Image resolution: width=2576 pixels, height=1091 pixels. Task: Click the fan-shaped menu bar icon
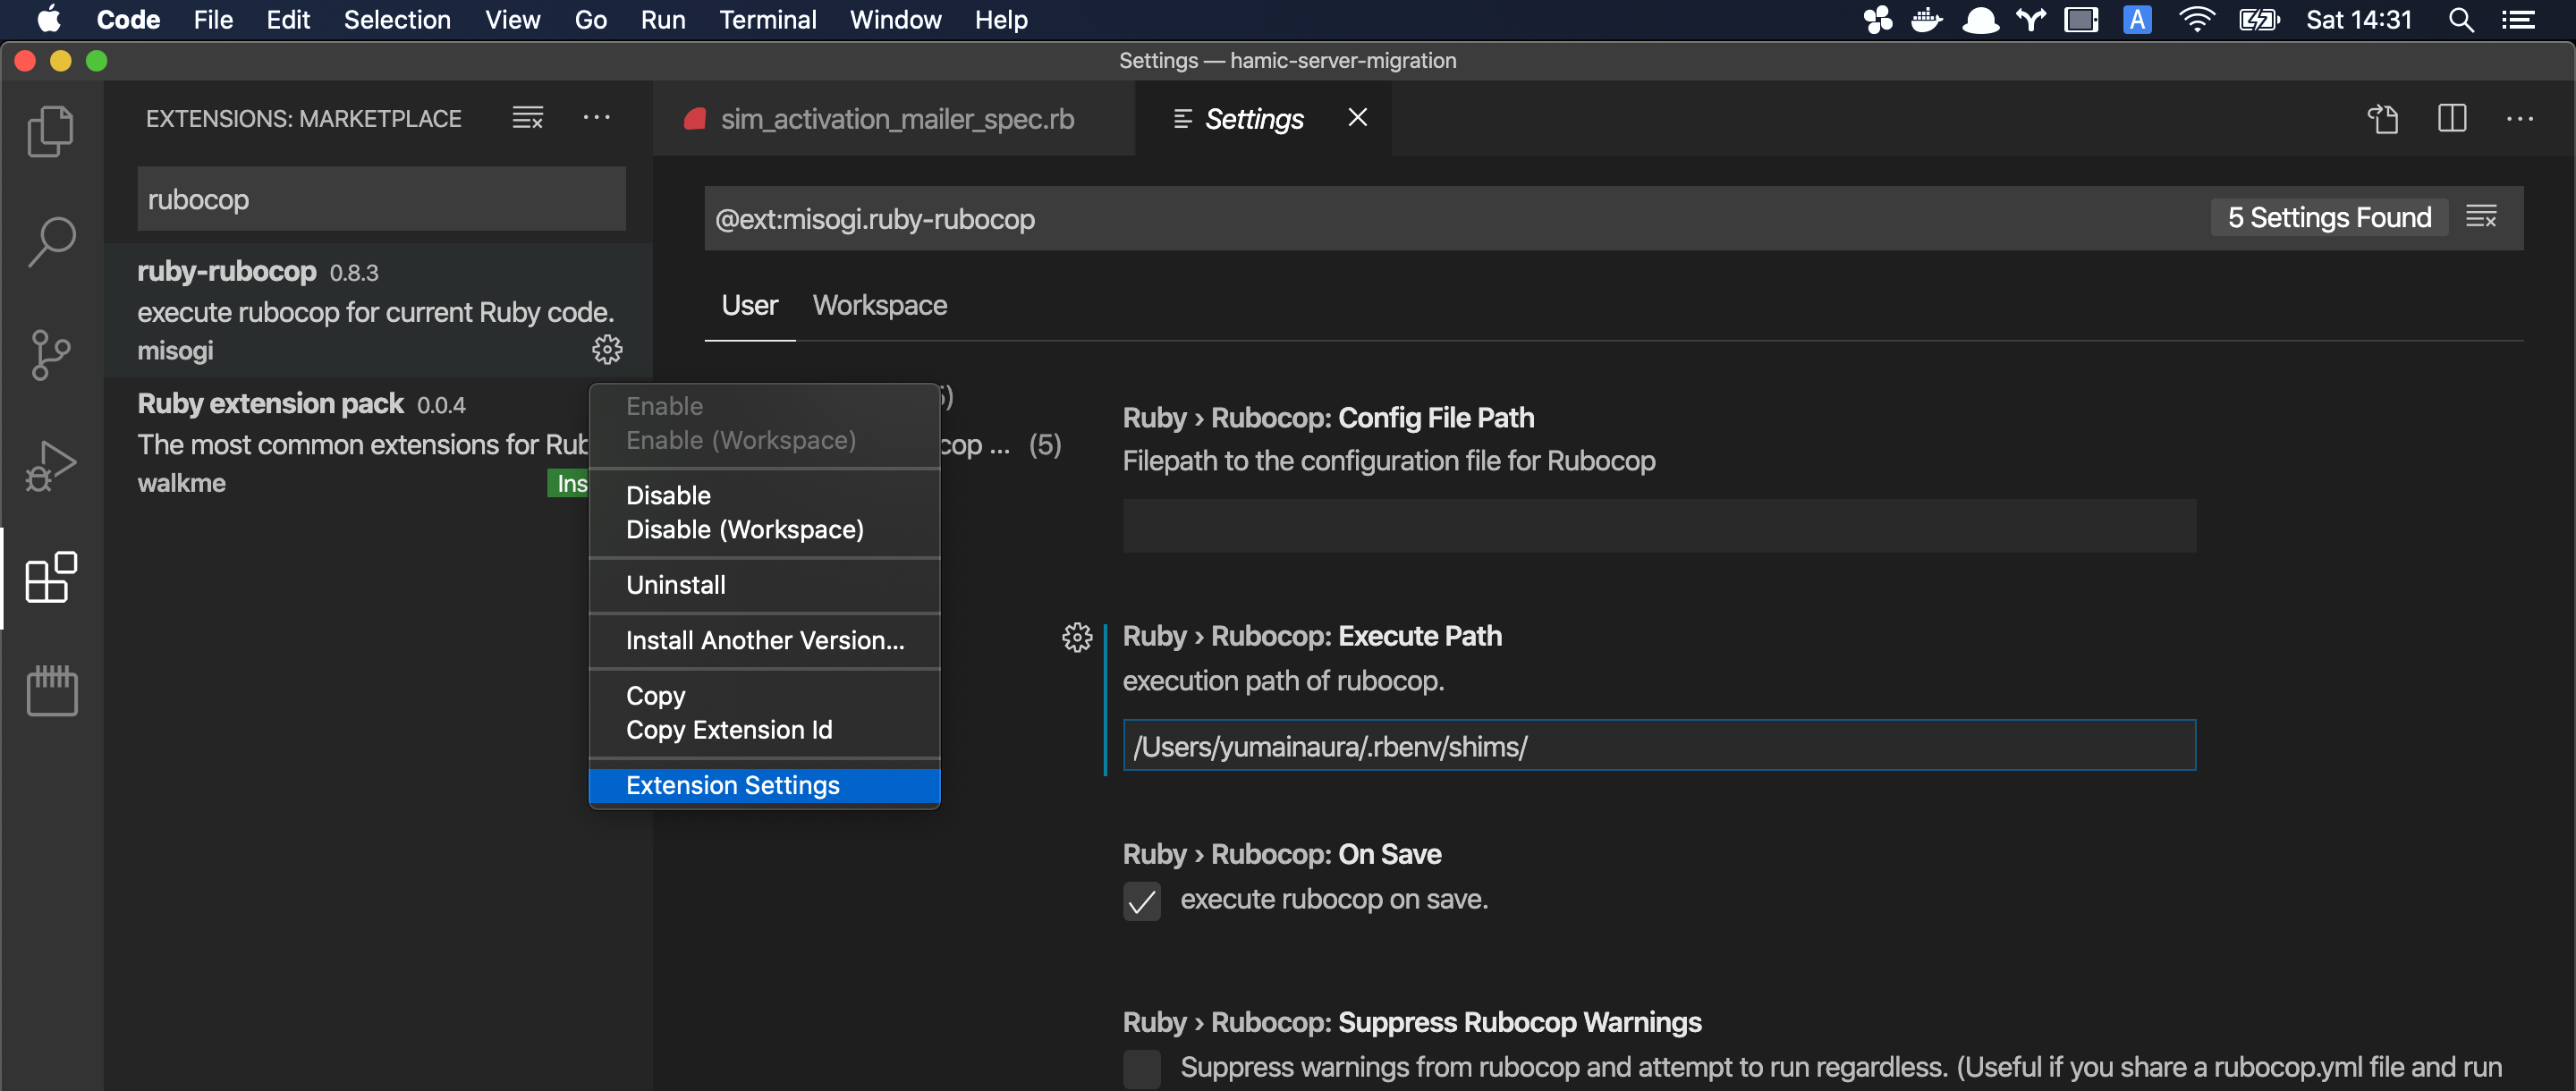click(1878, 20)
